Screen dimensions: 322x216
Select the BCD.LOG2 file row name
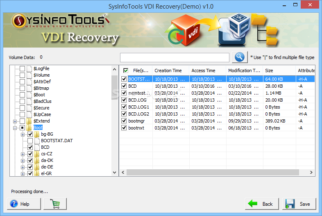[x=138, y=114]
